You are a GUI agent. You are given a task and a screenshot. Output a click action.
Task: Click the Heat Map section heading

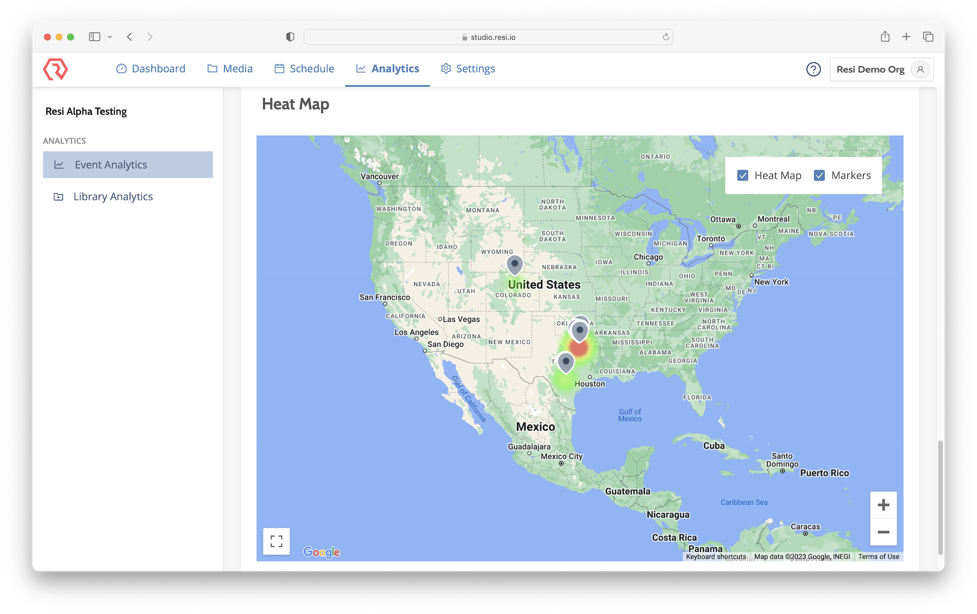pos(296,104)
